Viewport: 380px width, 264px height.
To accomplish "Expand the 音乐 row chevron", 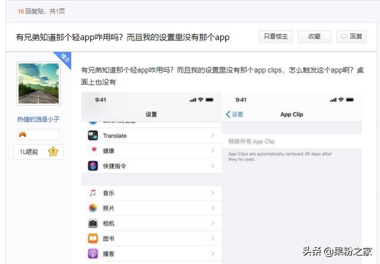I will pos(213,193).
